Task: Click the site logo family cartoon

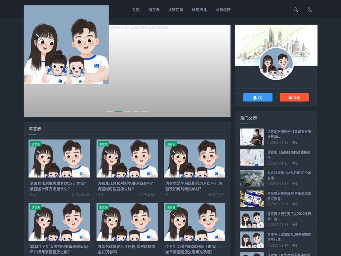Action: pos(66,45)
